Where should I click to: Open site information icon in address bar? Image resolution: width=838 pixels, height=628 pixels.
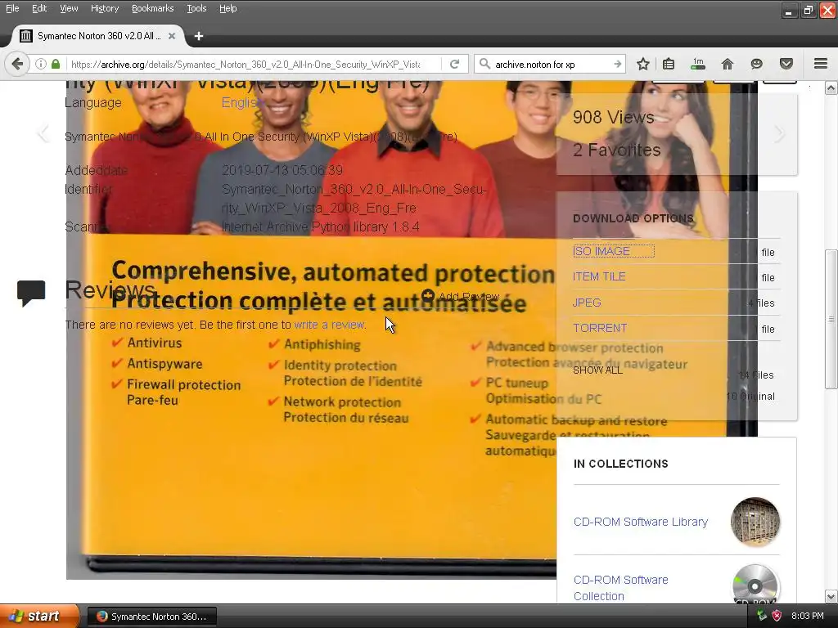click(x=41, y=64)
